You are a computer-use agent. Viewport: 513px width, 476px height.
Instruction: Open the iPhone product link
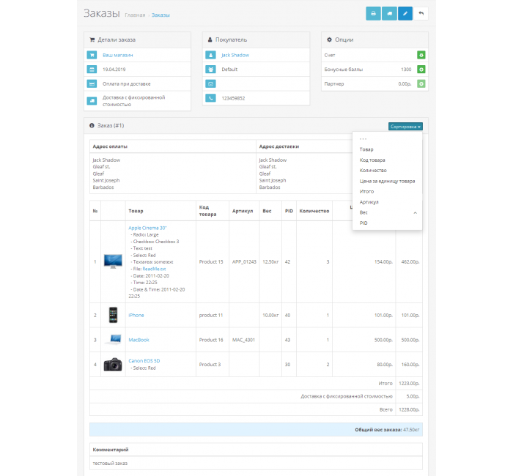136,315
